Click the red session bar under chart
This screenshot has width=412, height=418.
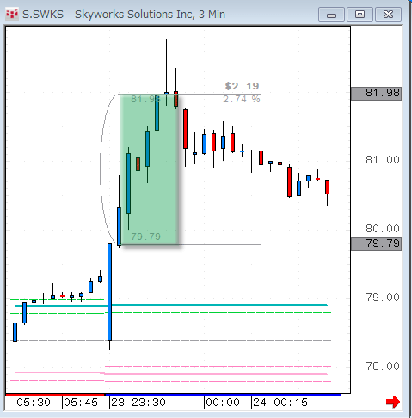(x=55, y=395)
